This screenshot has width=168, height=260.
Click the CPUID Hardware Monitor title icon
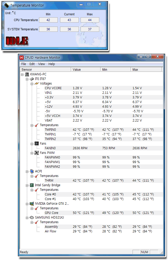click(22, 57)
